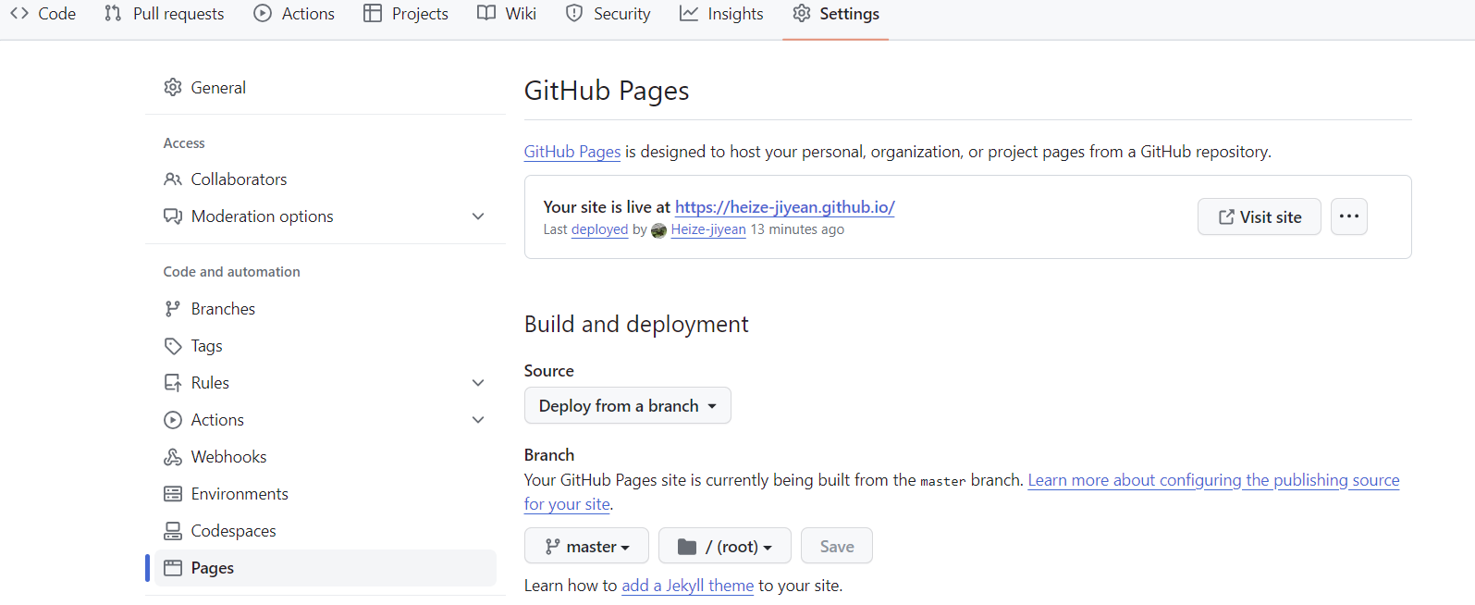1475x605 pixels.
Task: Click the Webhooks icon
Action: (173, 457)
